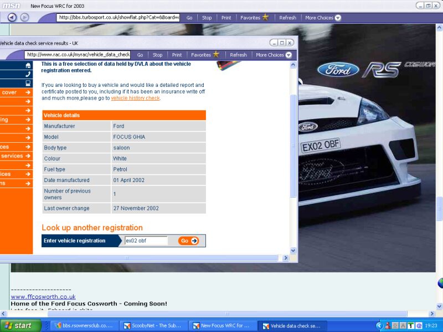Open the www.ffcosworth.co.uk link
Image resolution: width=443 pixels, height=332 pixels.
click(43, 297)
